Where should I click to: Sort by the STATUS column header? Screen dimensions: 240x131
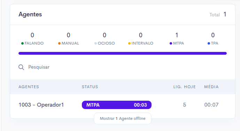(x=90, y=87)
